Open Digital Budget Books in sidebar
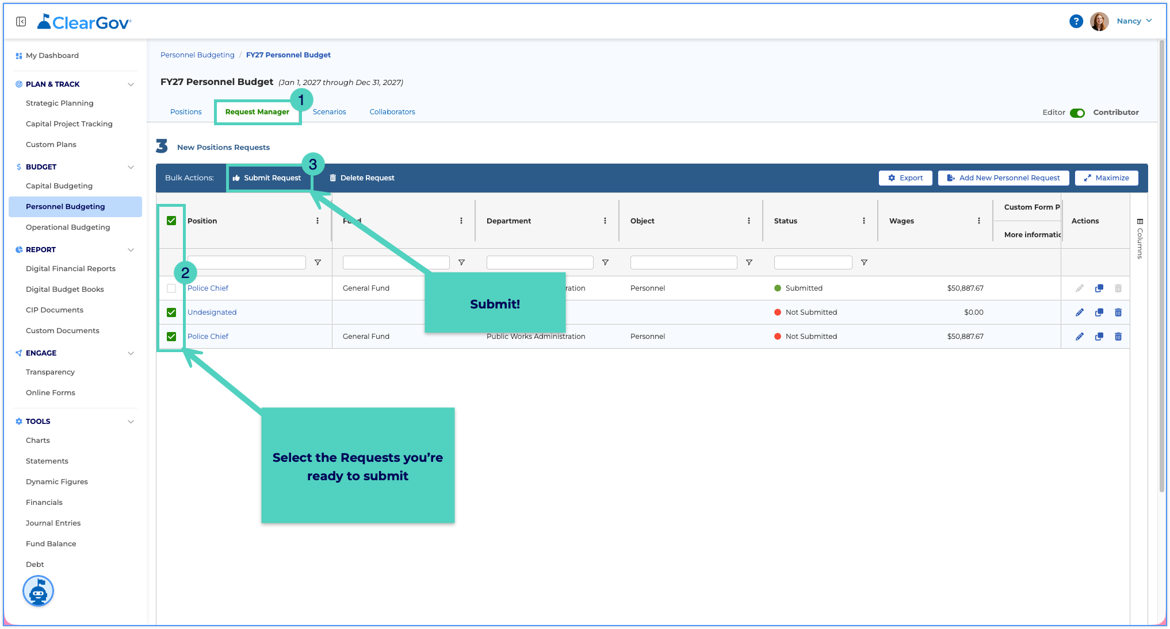1170x629 pixels. 65,290
